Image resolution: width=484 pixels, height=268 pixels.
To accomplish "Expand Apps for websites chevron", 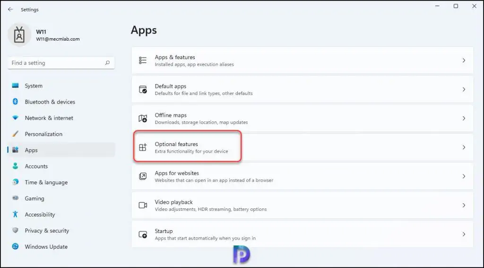I will (464, 176).
